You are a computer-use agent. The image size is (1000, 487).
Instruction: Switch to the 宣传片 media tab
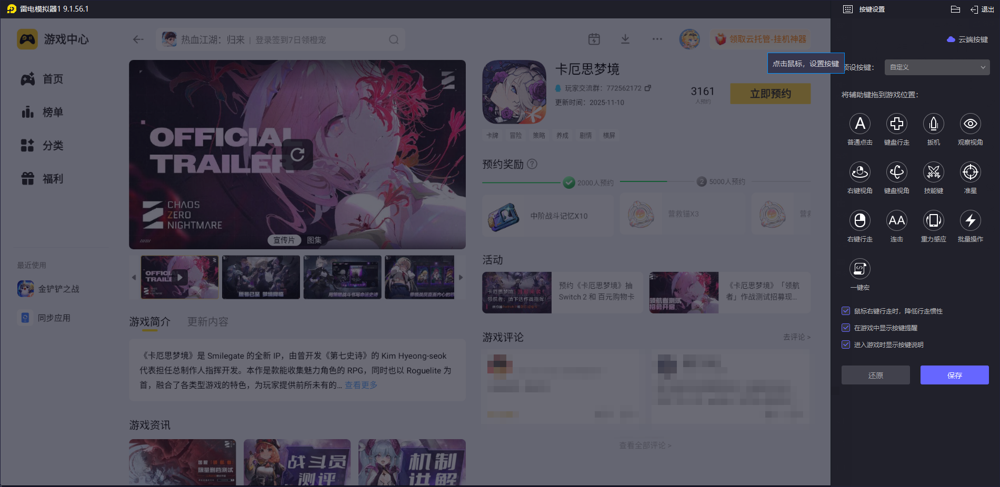284,240
